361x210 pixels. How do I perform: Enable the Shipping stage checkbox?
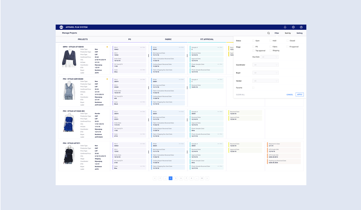pyautogui.click(x=270, y=51)
